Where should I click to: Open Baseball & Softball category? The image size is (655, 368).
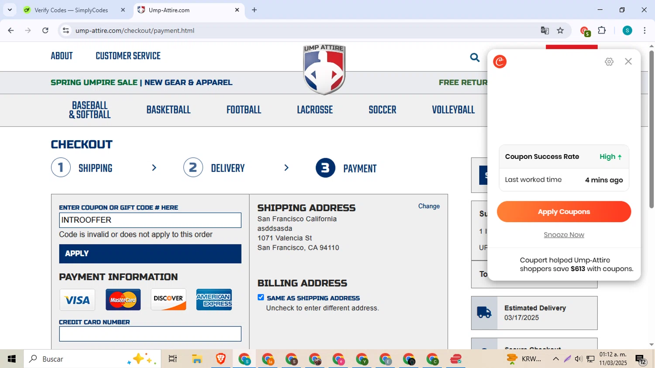pos(90,110)
